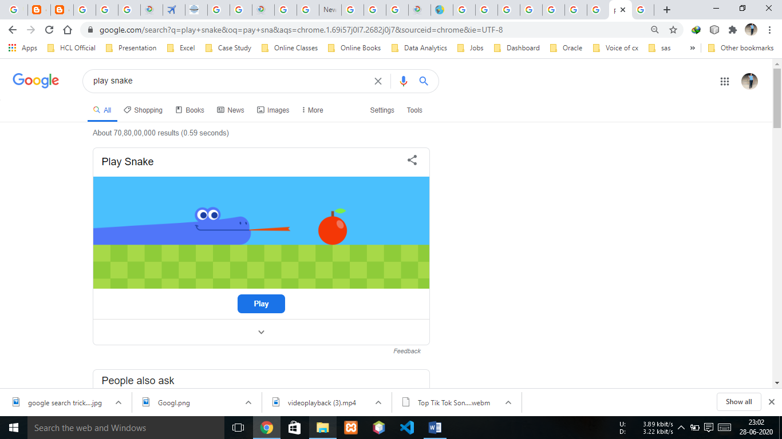Go to browser home page
This screenshot has height=439, width=782.
68,30
